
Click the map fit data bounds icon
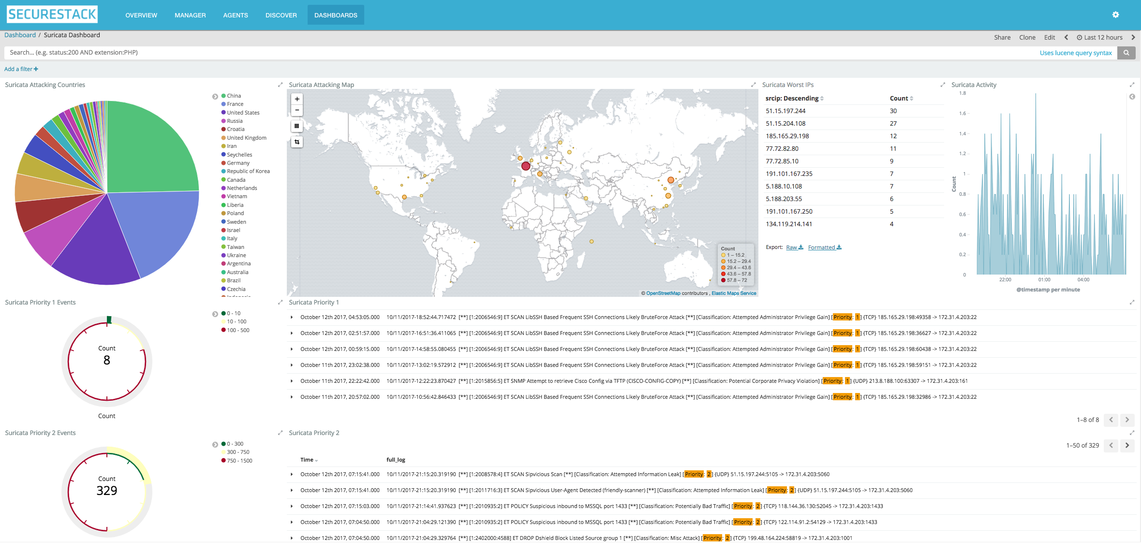[x=297, y=126]
